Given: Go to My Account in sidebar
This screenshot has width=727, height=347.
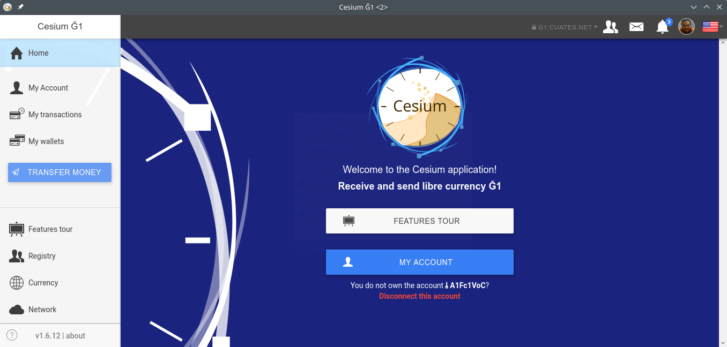Looking at the screenshot, I should click(x=60, y=88).
